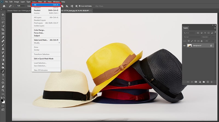
Task: Open the Edit Toolbar three-dots button
Action: point(3,94)
